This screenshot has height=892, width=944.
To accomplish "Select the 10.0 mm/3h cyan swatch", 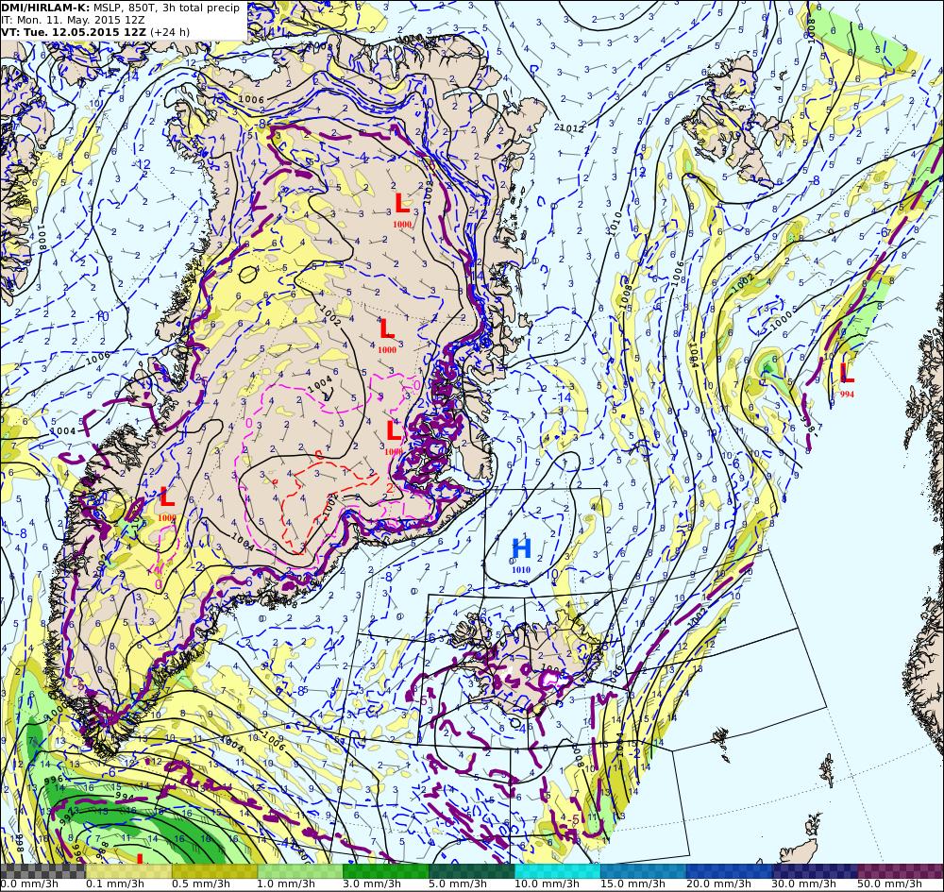I will click(x=558, y=871).
